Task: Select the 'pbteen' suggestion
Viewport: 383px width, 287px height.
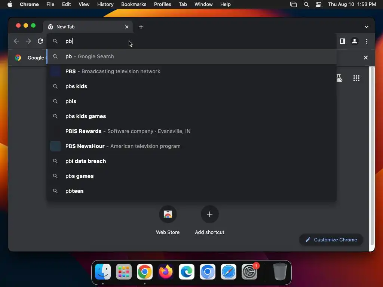Action: [191, 191]
